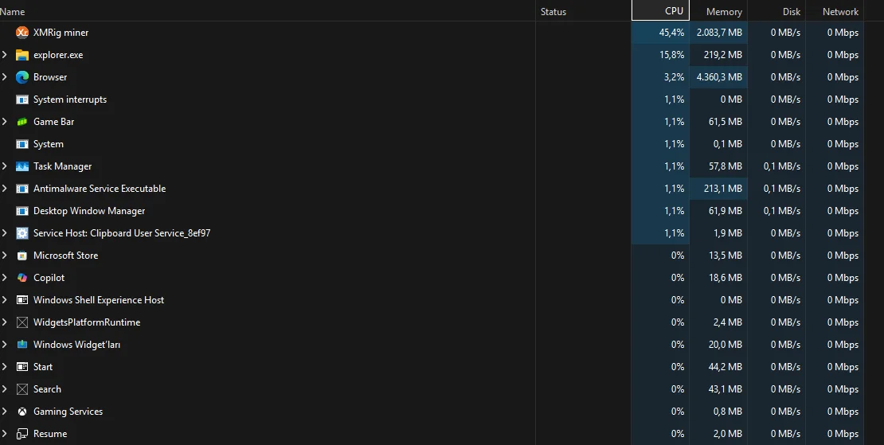The width and height of the screenshot is (884, 445).
Task: Click the Copilot icon
Action: 22,278
